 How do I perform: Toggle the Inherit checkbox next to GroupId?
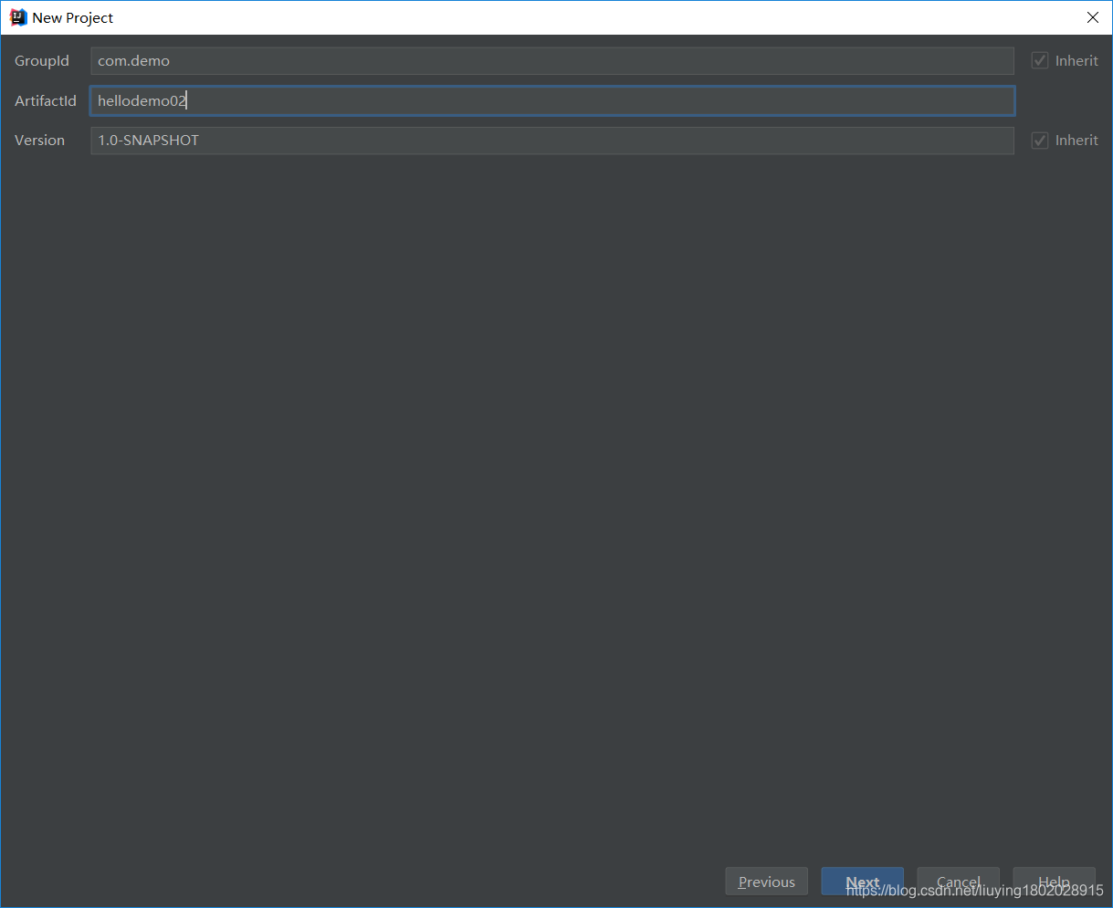1040,61
